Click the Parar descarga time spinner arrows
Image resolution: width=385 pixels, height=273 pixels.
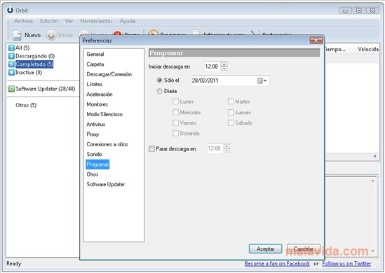(227, 148)
